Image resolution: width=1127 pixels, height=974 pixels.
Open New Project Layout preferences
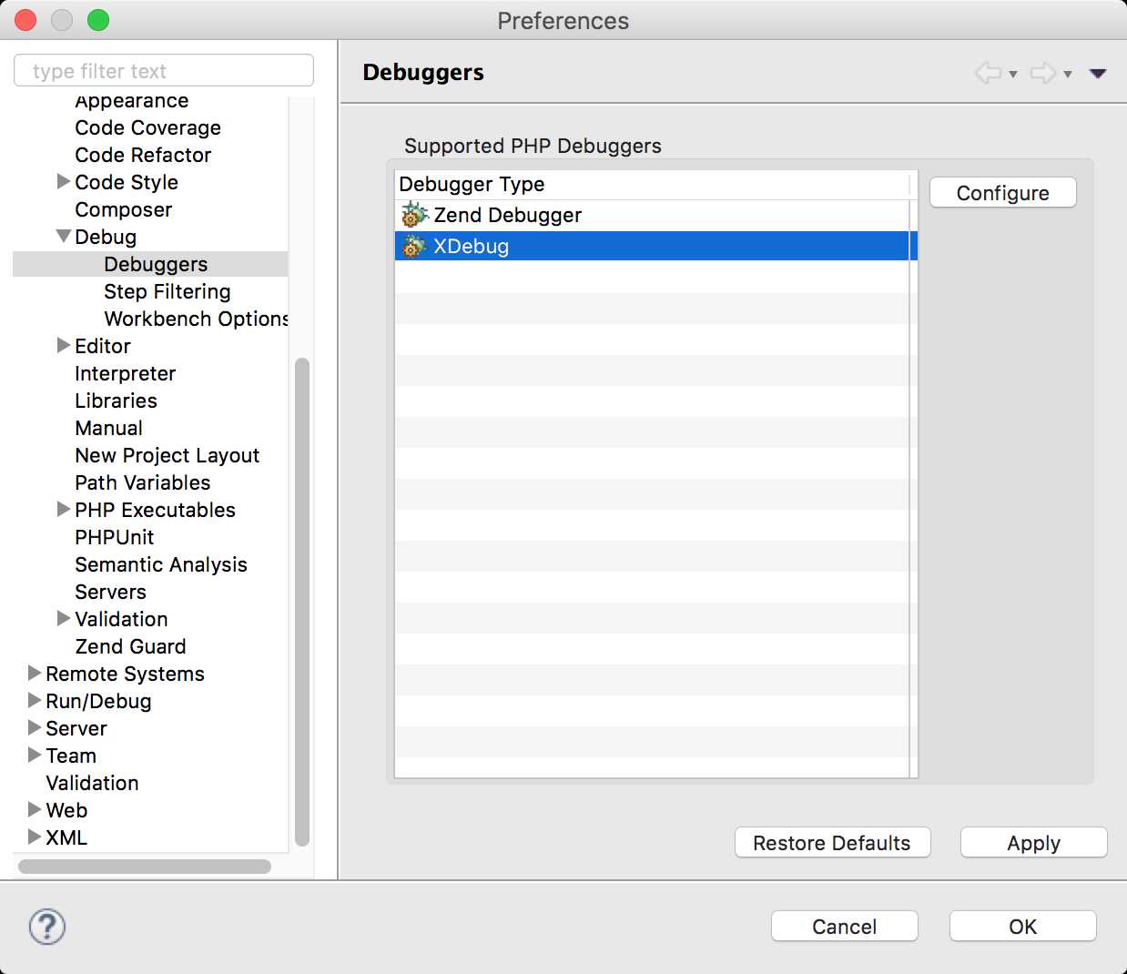[x=167, y=455]
